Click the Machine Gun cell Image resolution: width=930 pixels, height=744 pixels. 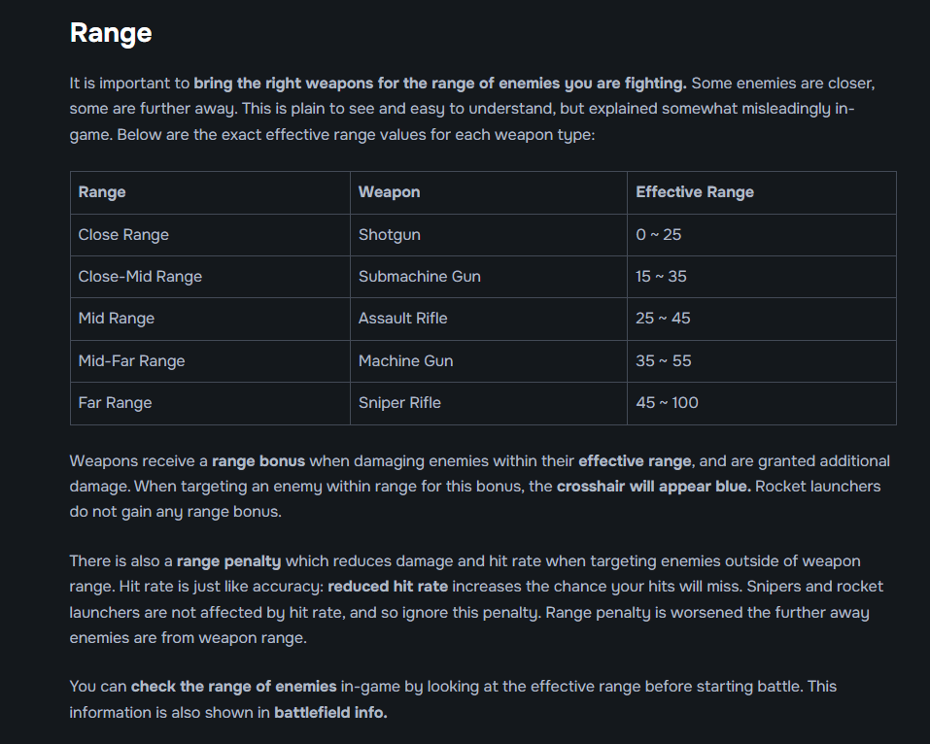click(405, 361)
